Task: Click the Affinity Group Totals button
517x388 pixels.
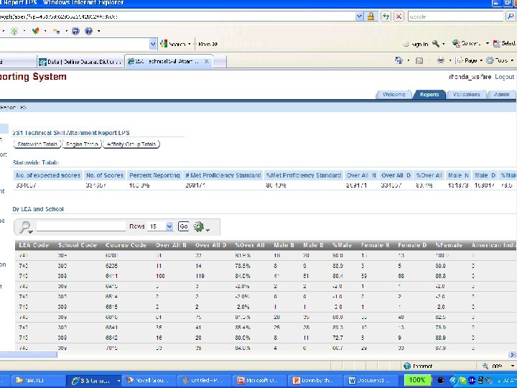Action: [x=131, y=144]
